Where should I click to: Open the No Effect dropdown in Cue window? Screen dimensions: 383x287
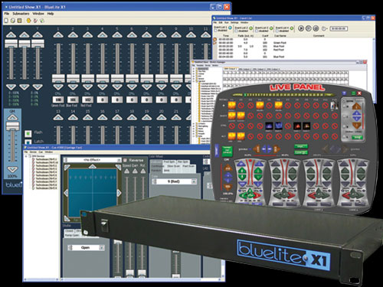point(93,160)
